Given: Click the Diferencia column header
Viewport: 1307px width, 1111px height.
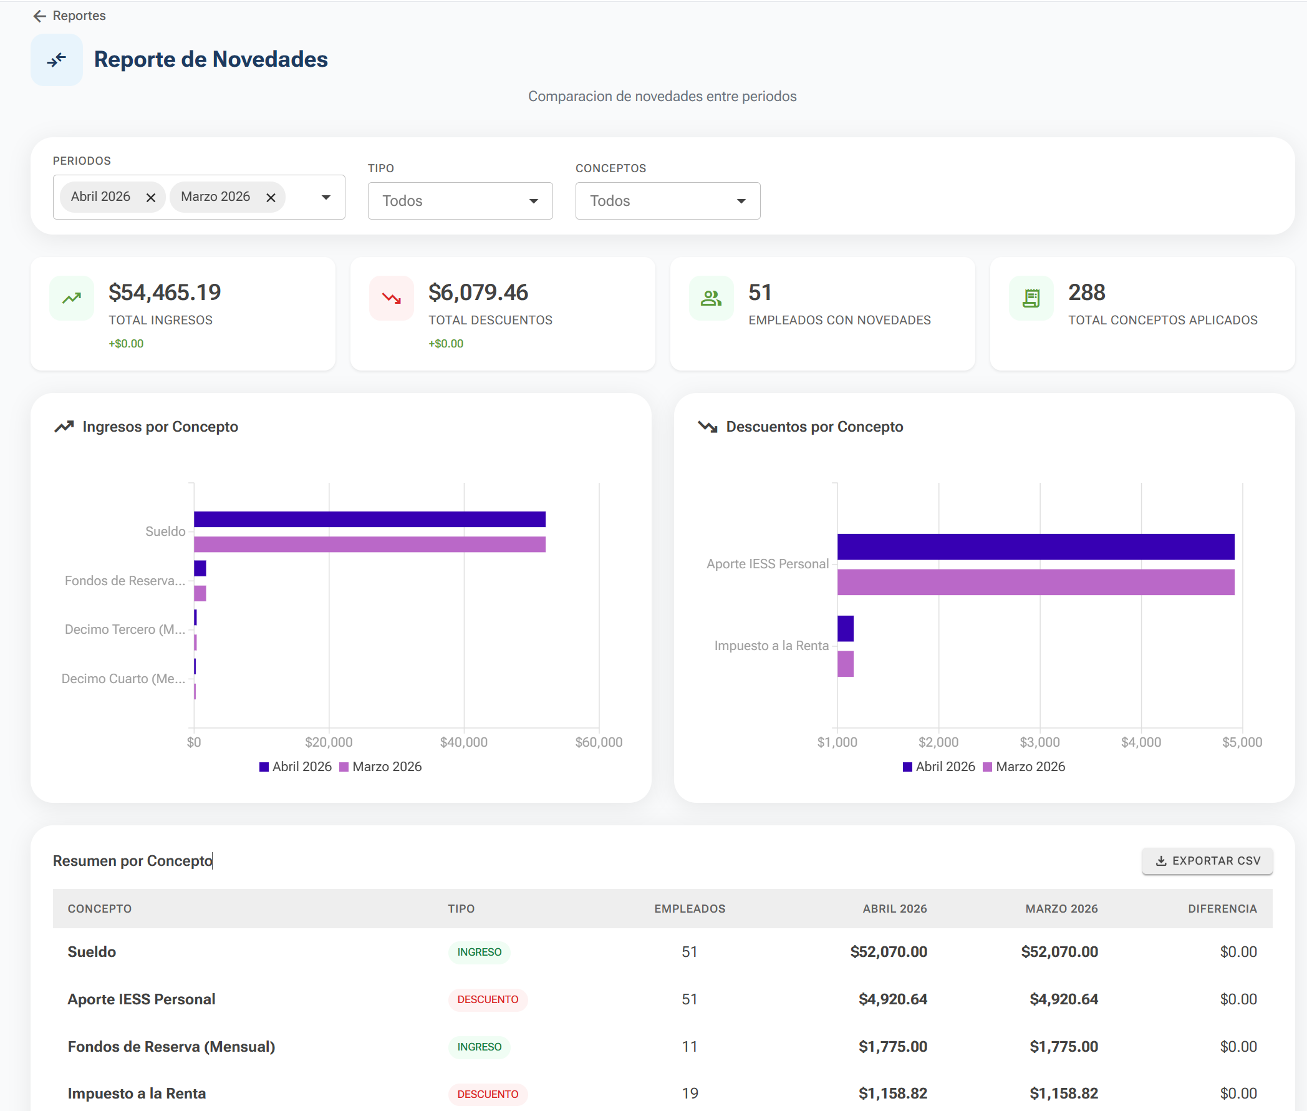Looking at the screenshot, I should tap(1222, 909).
